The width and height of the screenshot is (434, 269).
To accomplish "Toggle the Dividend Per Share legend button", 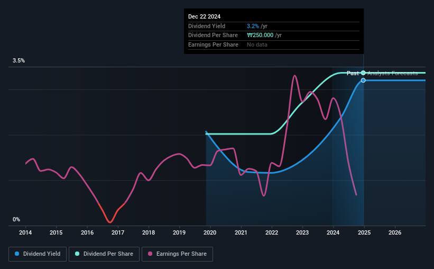I will (104, 254).
